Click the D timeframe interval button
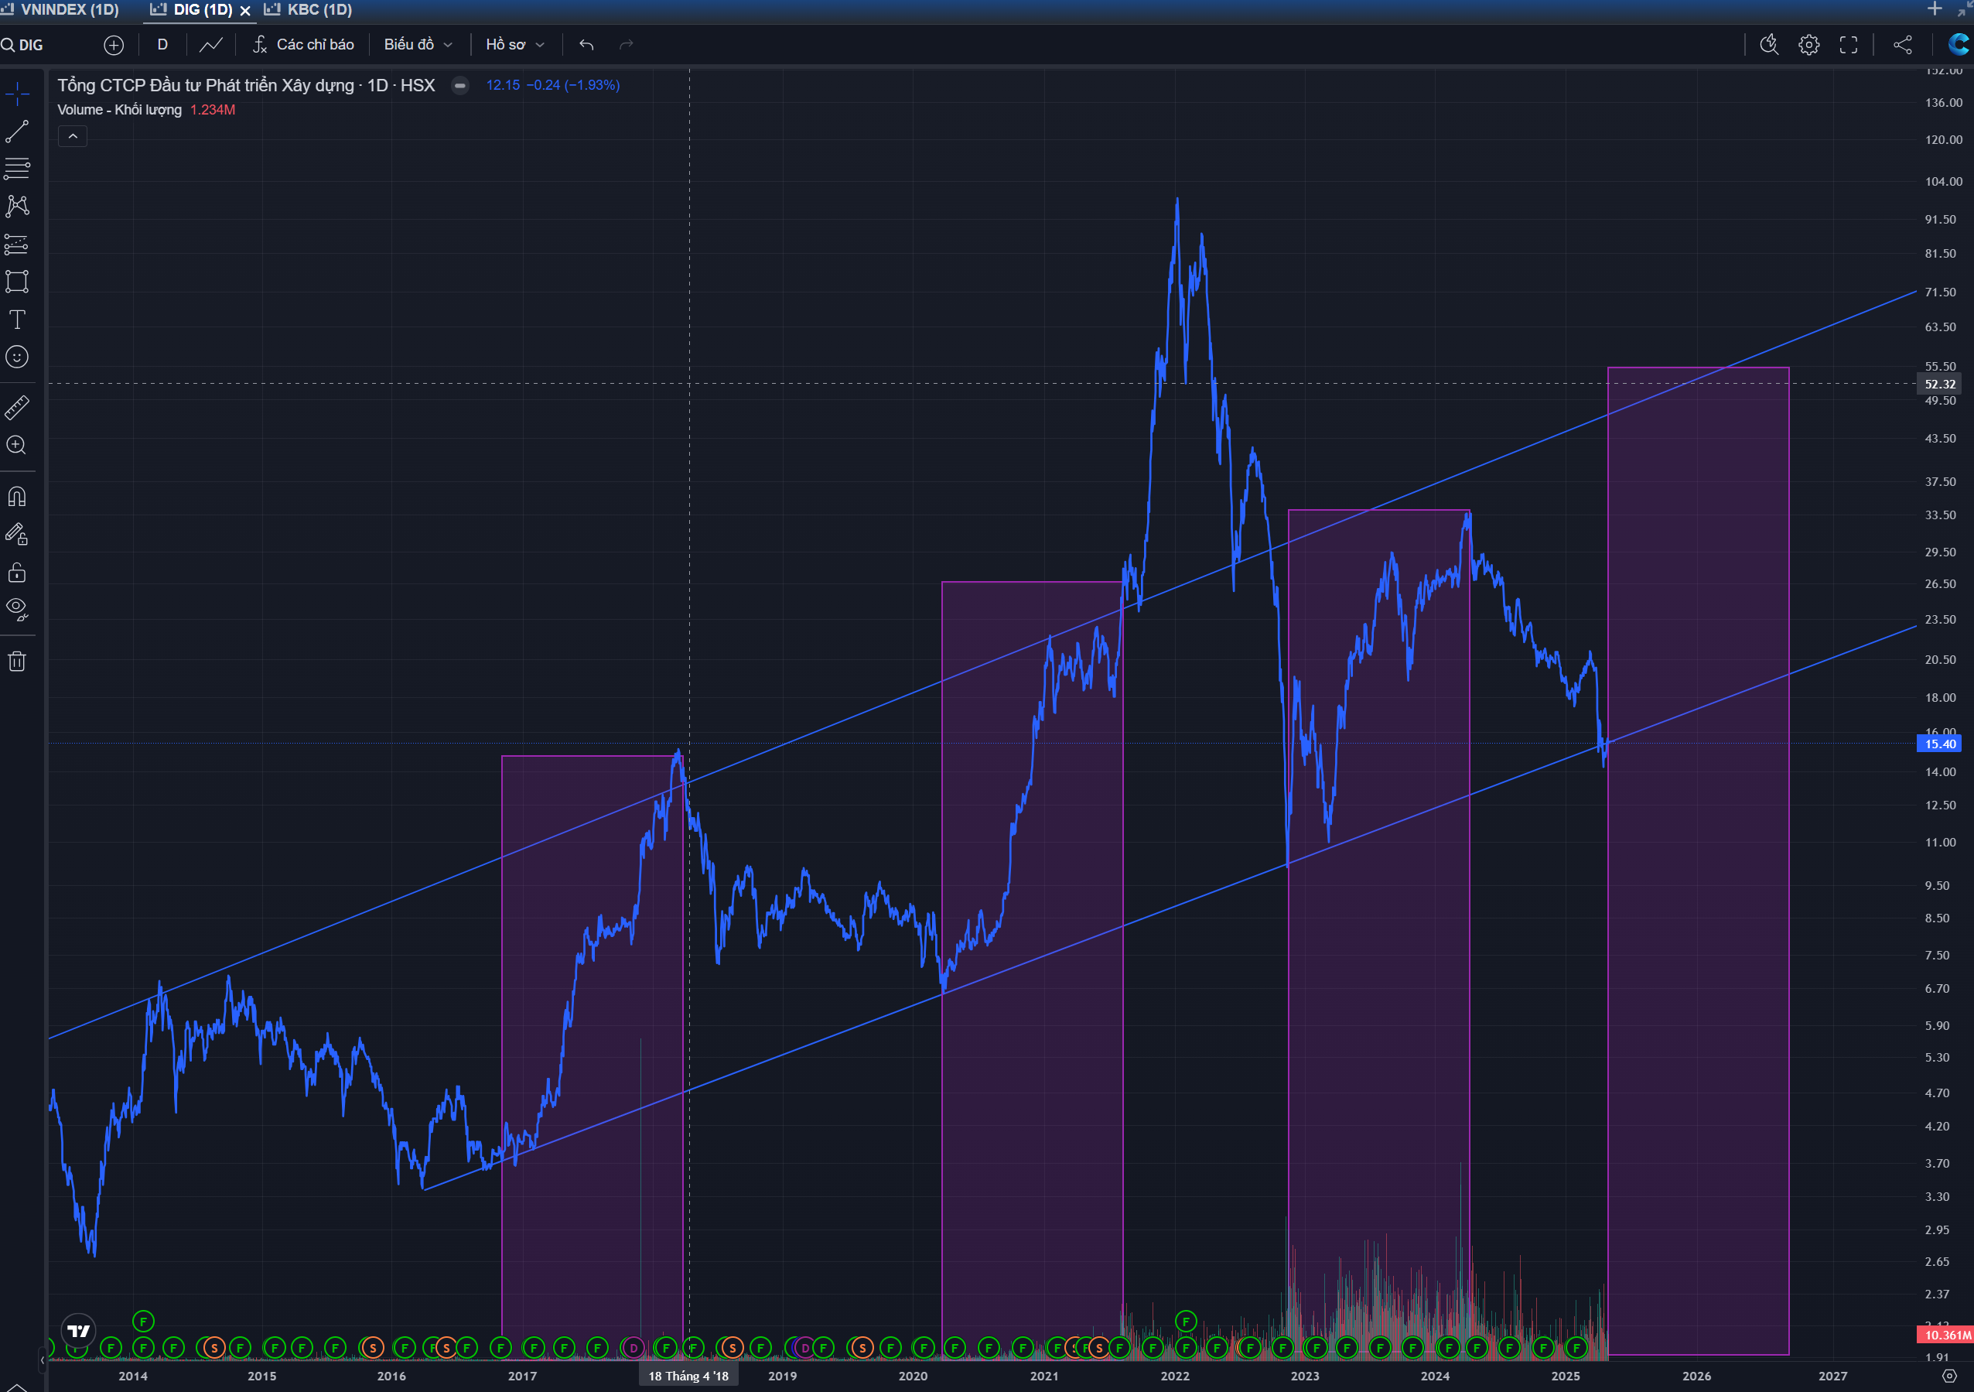This screenshot has height=1392, width=1974. coord(162,45)
